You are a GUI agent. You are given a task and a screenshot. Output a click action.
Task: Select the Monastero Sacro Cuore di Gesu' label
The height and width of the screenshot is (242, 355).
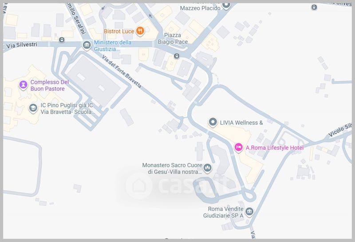172,168
